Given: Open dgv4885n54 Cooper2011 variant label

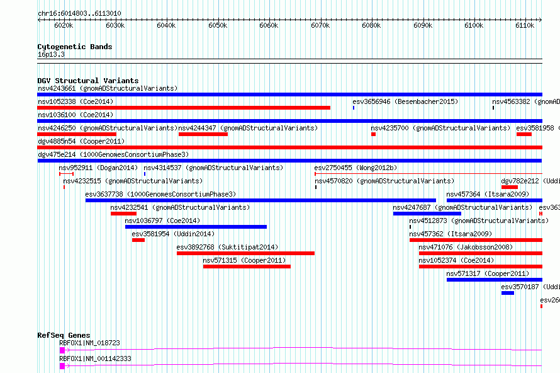Looking at the screenshot, I should point(81,141).
